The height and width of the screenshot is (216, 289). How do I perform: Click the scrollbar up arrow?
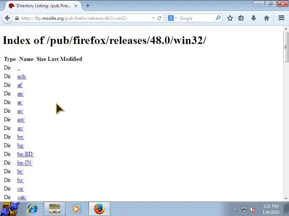point(286,29)
